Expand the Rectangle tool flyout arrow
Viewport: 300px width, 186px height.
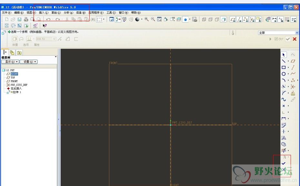click(288, 67)
